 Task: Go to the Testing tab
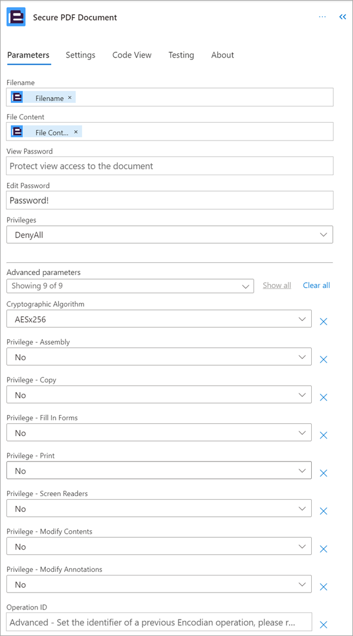[181, 55]
